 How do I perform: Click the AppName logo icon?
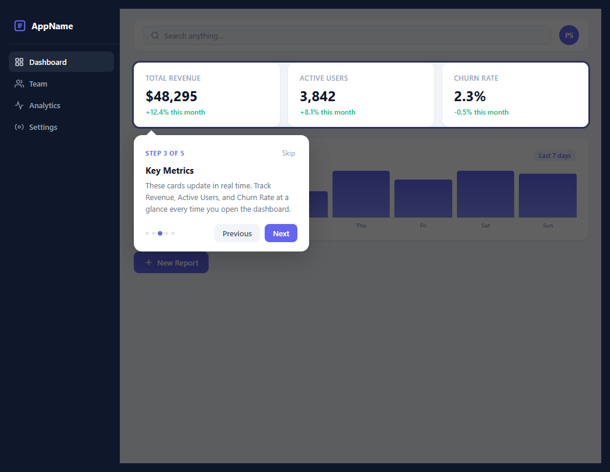[x=20, y=26]
